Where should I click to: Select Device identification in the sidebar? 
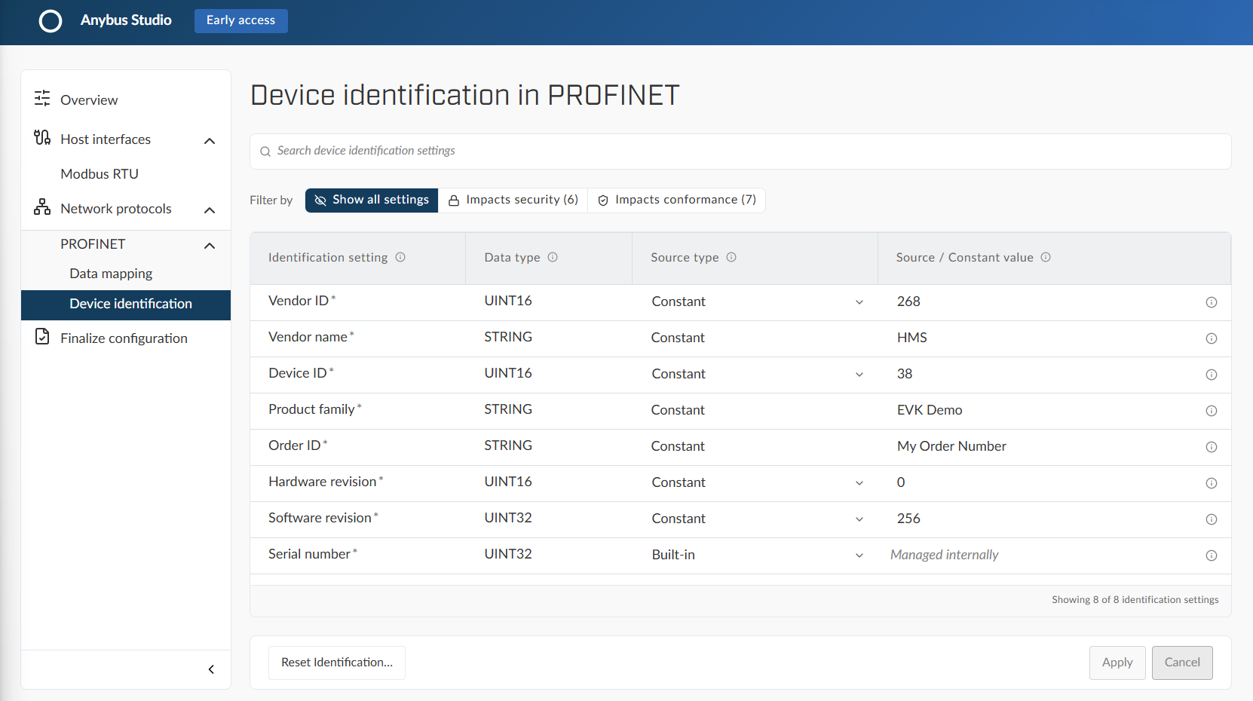[126, 305]
